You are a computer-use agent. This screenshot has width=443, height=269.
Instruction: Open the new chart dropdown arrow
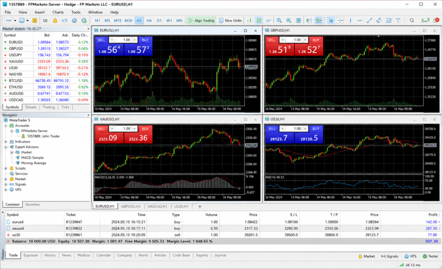pyautogui.click(x=15, y=21)
